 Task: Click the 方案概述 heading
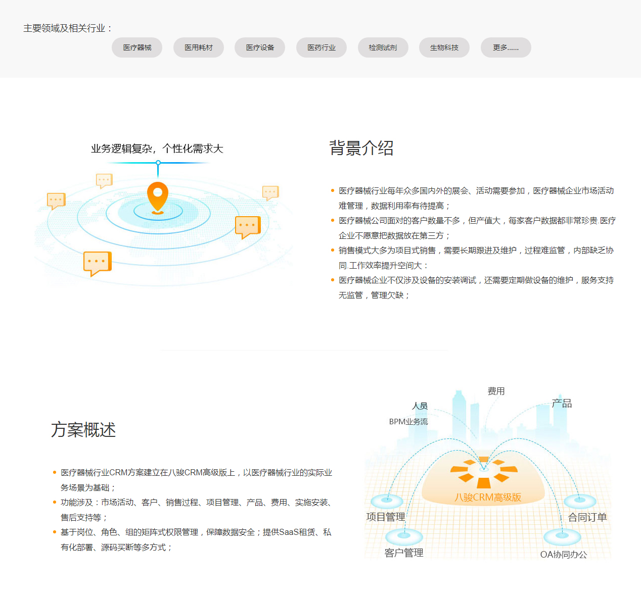[83, 430]
